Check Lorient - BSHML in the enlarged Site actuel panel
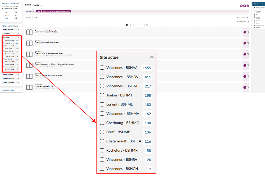Screen dimensions: 265x179 tap(102, 104)
